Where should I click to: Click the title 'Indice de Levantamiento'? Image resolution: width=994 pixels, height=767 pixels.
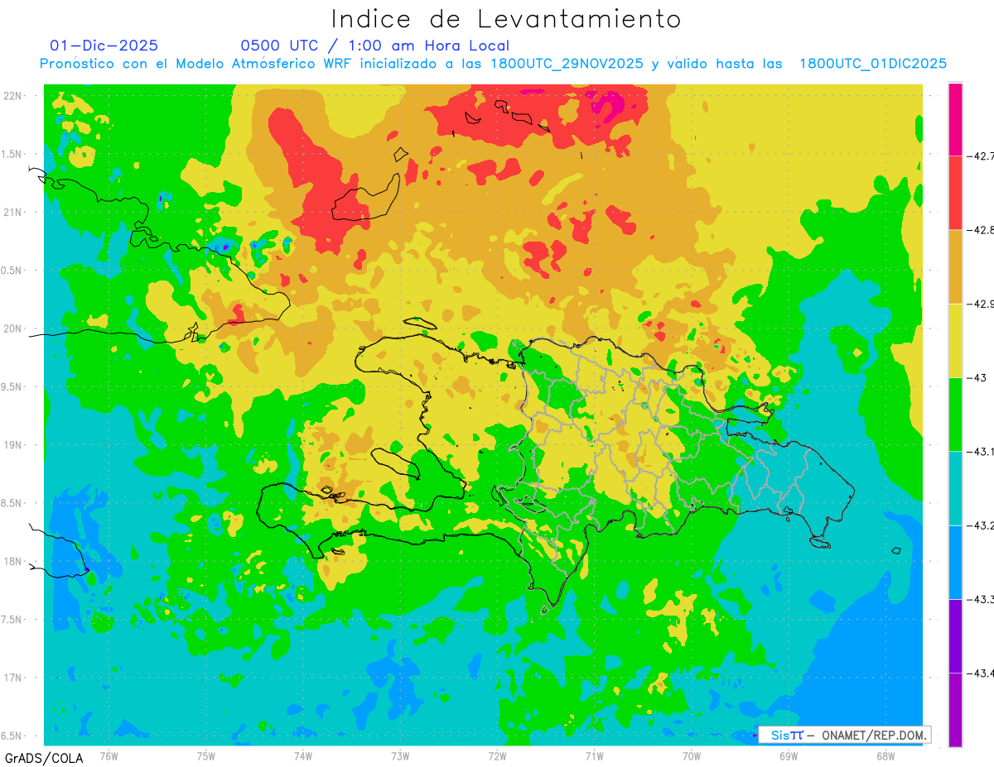tap(506, 19)
